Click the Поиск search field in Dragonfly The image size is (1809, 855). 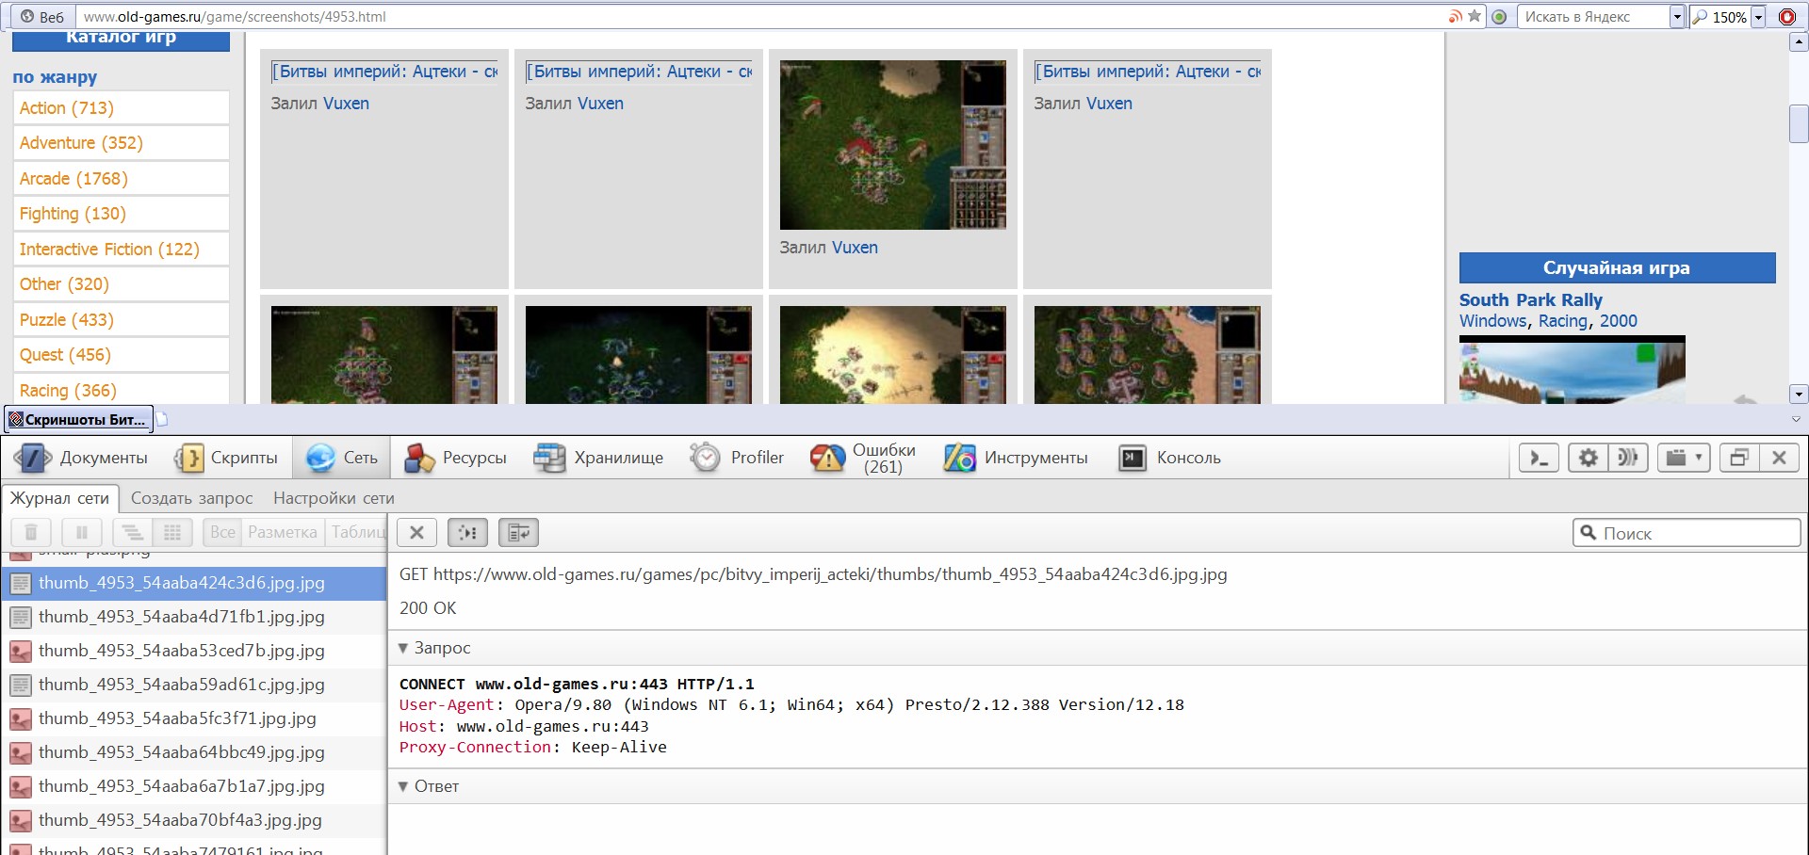(x=1687, y=533)
